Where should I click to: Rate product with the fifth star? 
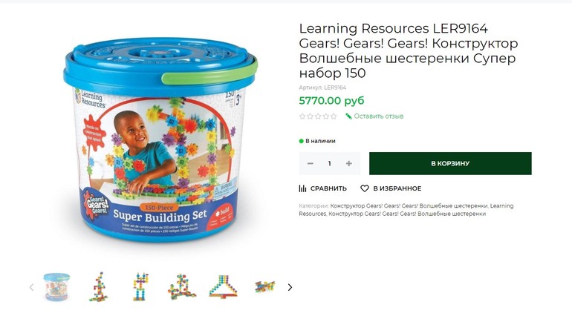click(x=334, y=116)
